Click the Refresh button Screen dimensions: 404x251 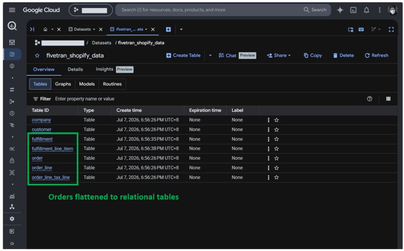point(376,55)
